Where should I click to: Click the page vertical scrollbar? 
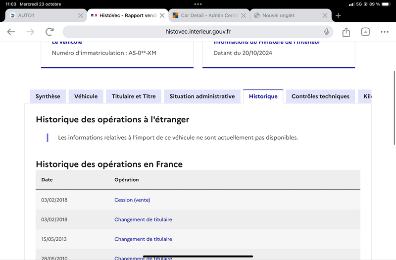pyautogui.click(x=394, y=108)
